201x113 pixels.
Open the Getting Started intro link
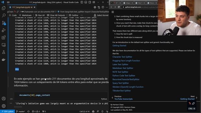pos(119,46)
